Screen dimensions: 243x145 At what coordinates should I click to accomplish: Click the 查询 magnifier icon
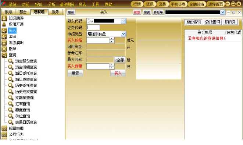tap(4, 55)
